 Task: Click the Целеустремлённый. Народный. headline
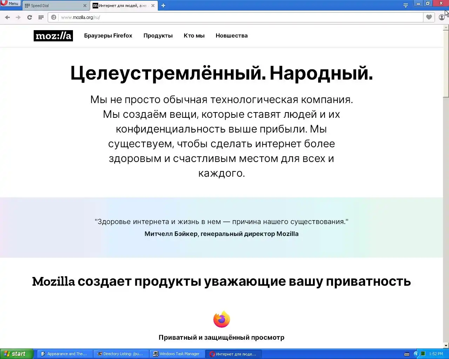221,74
